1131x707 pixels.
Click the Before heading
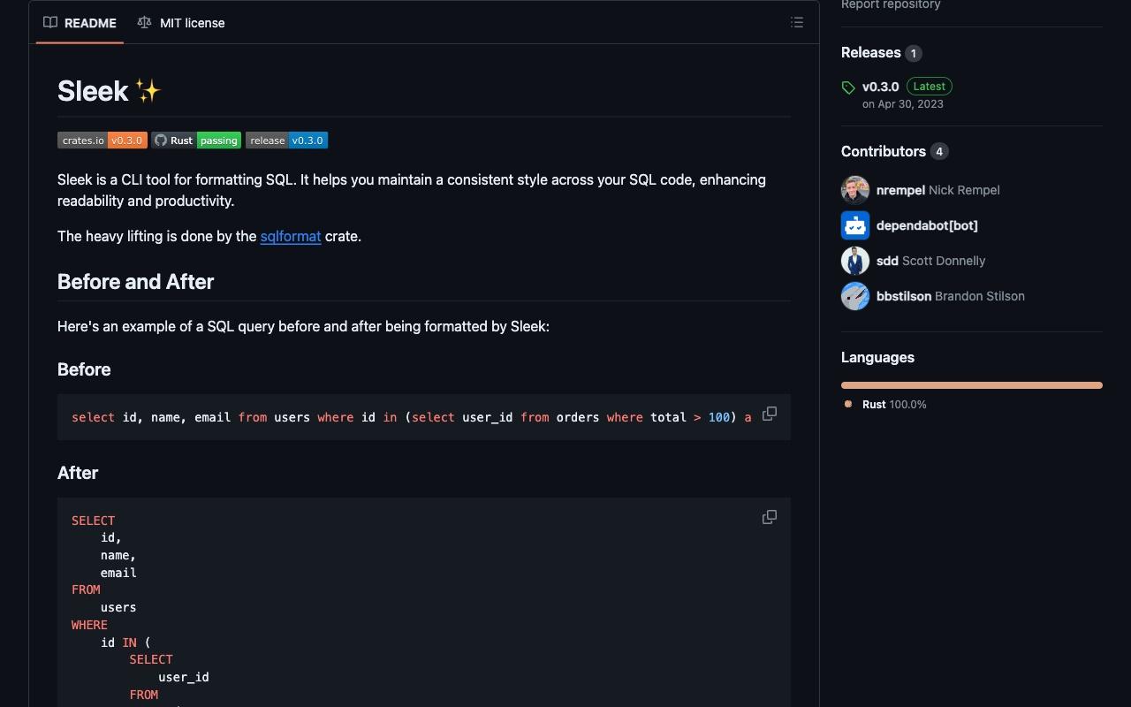[x=84, y=369]
